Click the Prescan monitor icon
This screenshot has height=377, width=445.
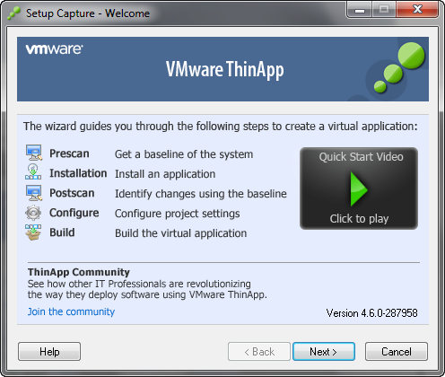pyautogui.click(x=34, y=153)
